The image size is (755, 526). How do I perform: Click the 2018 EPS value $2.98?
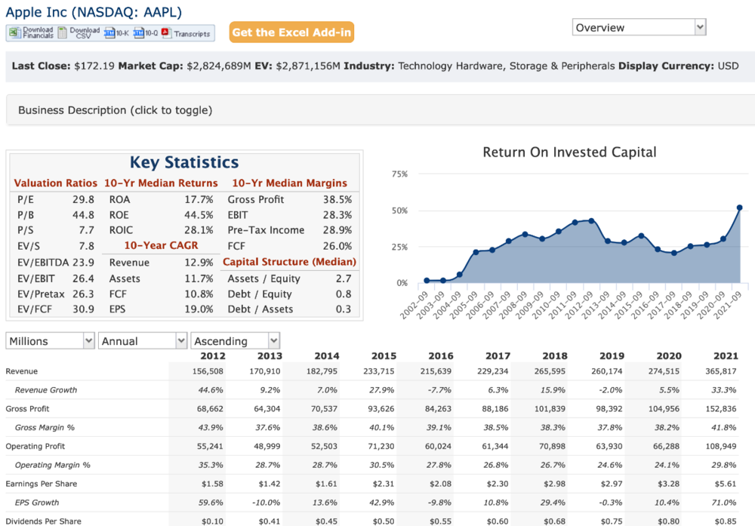[555, 484]
